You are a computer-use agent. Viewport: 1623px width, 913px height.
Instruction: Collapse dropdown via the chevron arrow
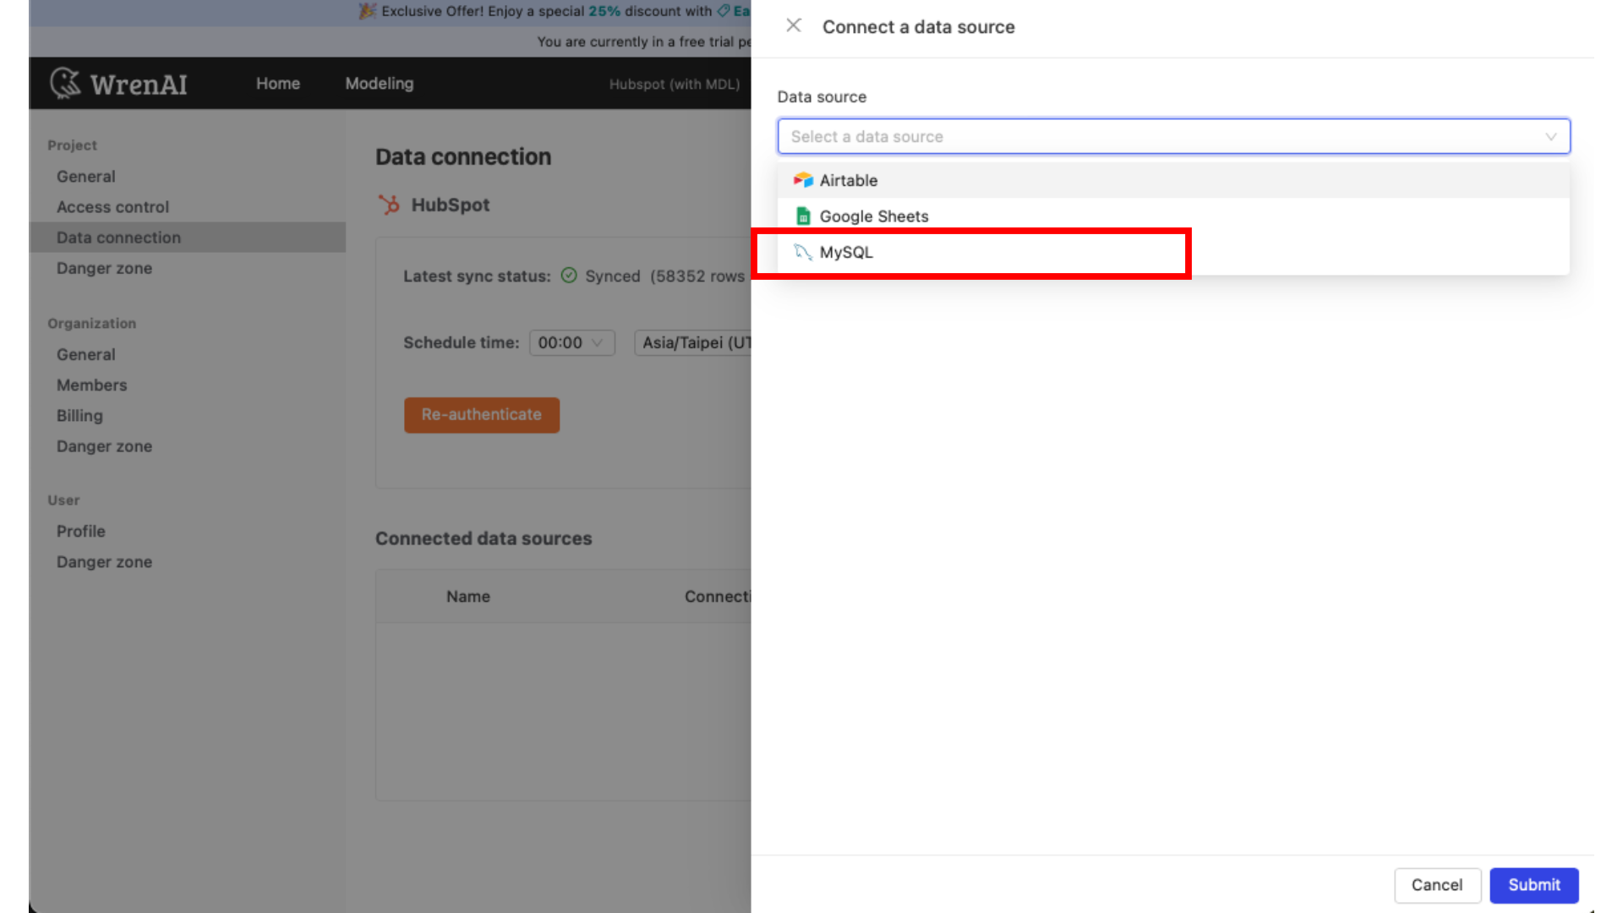[x=1550, y=136]
